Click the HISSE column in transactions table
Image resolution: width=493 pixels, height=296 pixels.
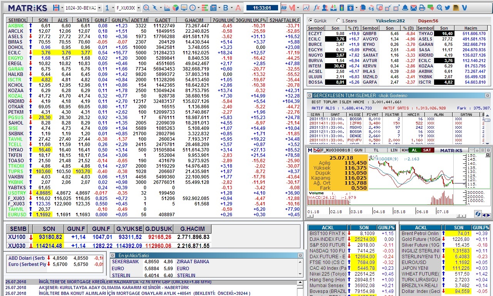click(x=354, y=115)
